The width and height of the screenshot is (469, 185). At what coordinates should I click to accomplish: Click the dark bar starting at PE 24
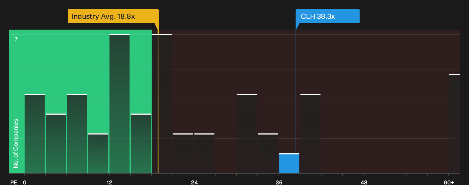tap(204, 153)
